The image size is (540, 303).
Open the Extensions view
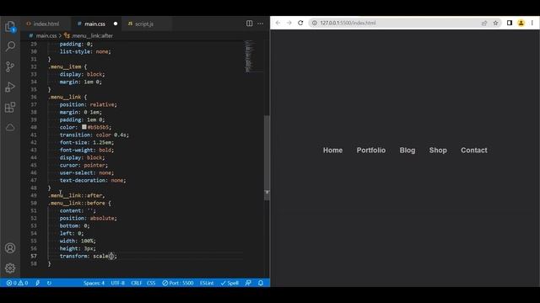click(10, 107)
